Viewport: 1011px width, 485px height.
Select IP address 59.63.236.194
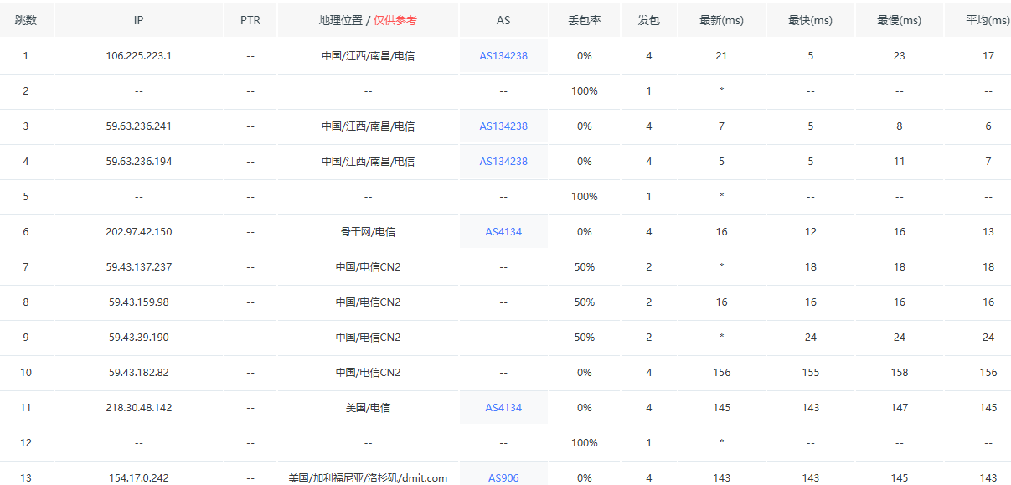pyautogui.click(x=139, y=162)
